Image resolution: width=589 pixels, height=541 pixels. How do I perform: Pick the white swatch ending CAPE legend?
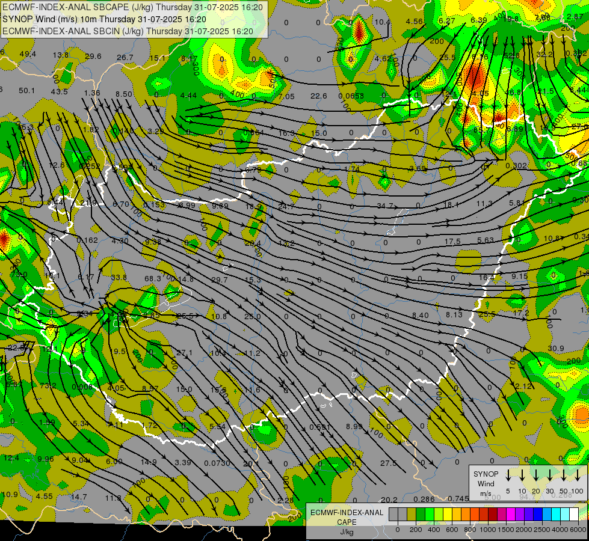tap(575, 514)
